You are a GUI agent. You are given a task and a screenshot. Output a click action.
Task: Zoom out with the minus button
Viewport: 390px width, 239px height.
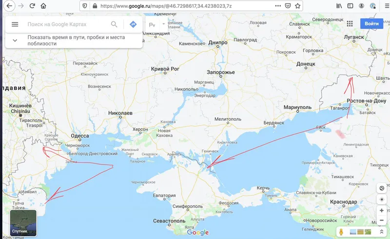pos(382,221)
